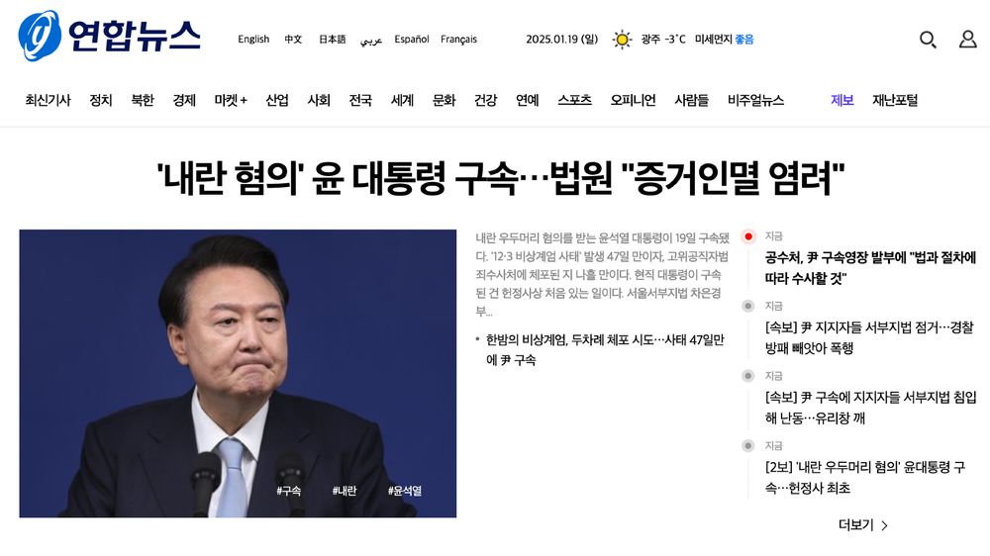Open 공수처 구속영장 발부 article link
The height and width of the screenshot is (556, 990).
point(870,267)
